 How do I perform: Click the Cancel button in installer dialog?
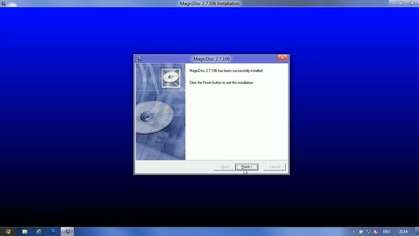274,167
